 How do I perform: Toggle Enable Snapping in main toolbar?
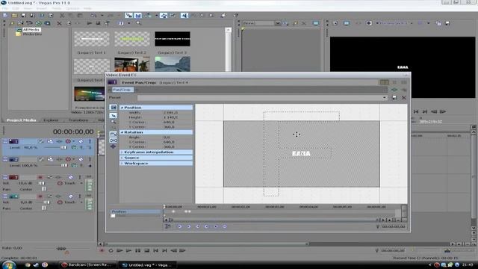[x=129, y=15]
